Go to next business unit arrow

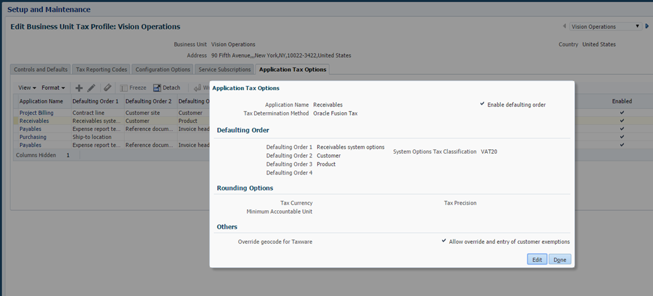647,26
